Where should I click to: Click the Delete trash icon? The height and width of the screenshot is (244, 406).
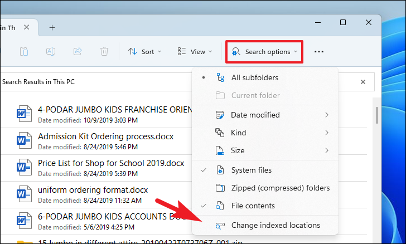(x=104, y=51)
